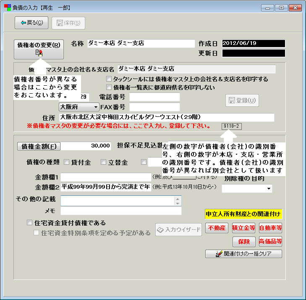Check the 貸付金 debt type
Screen dimensions: 306x300
(x=67, y=162)
